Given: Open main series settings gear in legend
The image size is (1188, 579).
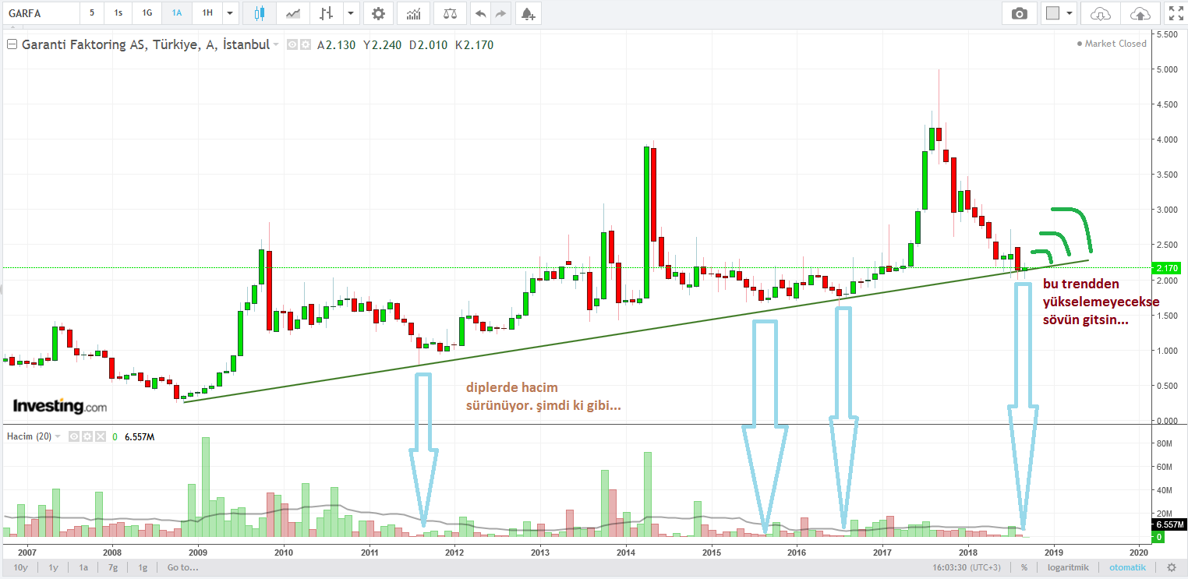Looking at the screenshot, I should click(305, 44).
